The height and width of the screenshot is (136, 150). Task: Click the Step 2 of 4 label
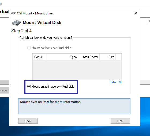(21, 31)
